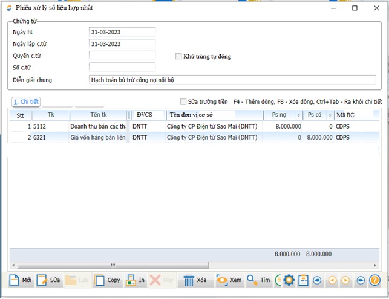Viewport: 389px width, 299px height.
Task: Click the Tk column header
Action: [x=51, y=115]
